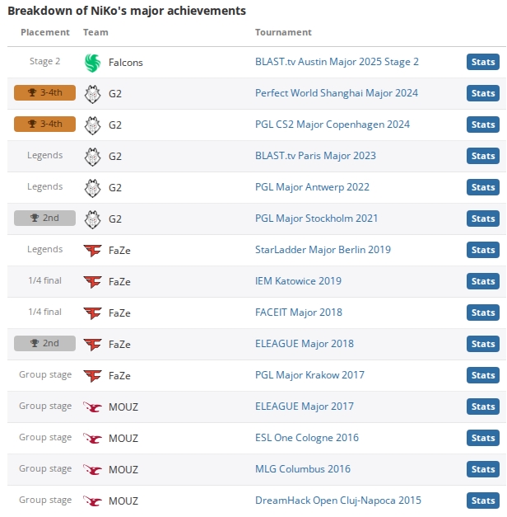Click MOUZ logo in ESL One Cologne 2016 row

point(92,438)
